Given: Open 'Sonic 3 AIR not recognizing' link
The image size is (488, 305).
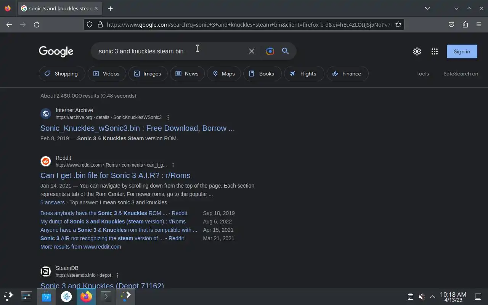Looking at the screenshot, I should coord(112,238).
